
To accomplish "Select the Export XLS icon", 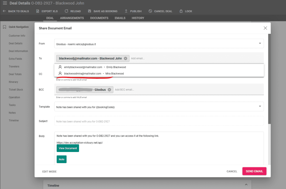I will (37, 11).
